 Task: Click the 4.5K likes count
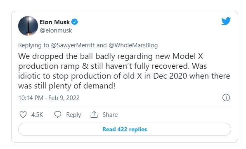37,115
